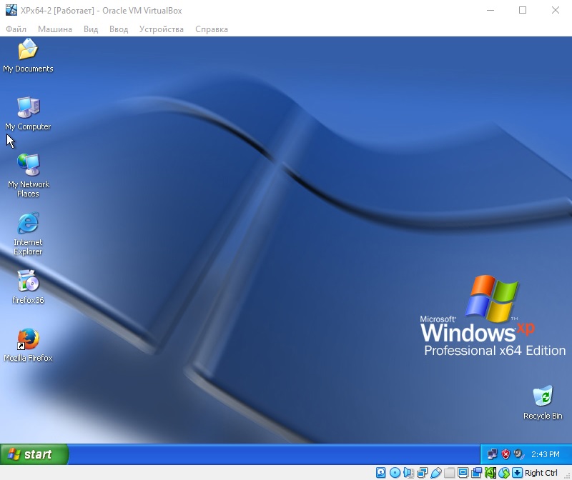Minimize the VirtualBox window

[490, 10]
